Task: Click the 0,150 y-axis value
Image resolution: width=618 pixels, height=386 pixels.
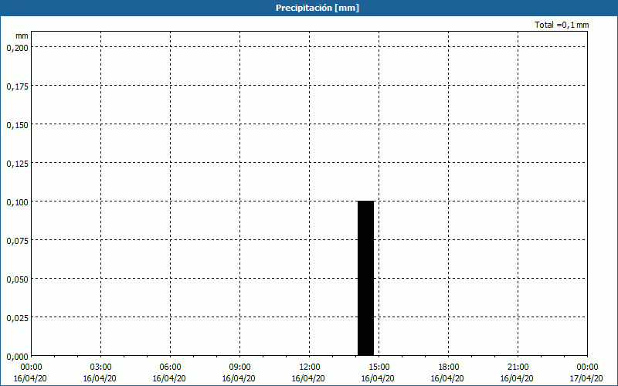Action: pyautogui.click(x=17, y=125)
